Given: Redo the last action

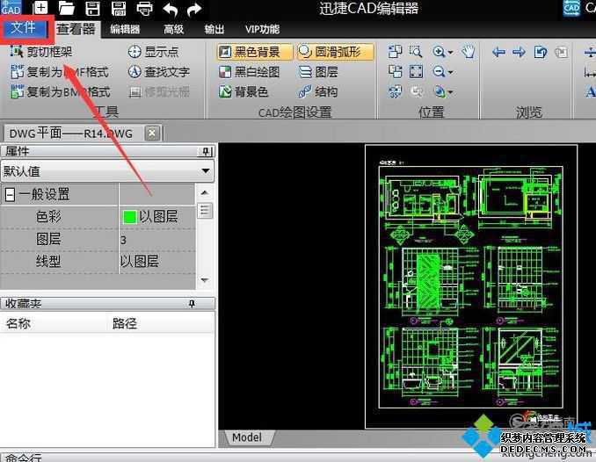Looking at the screenshot, I should click(x=194, y=9).
